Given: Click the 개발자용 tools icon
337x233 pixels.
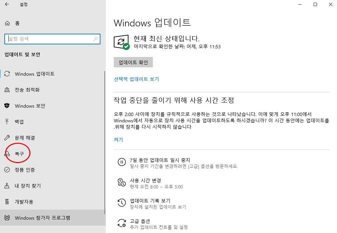Looking at the screenshot, I should [x=7, y=202].
